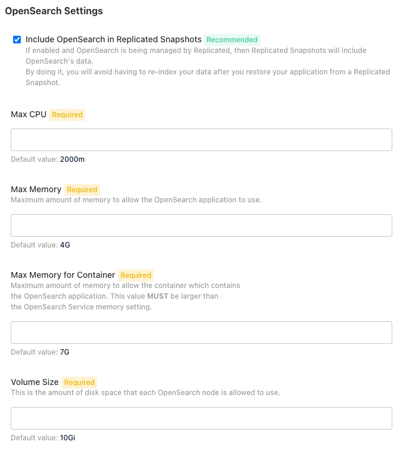Click the Max Memory for Container label
Viewport: 403px width, 451px height.
(x=63, y=275)
